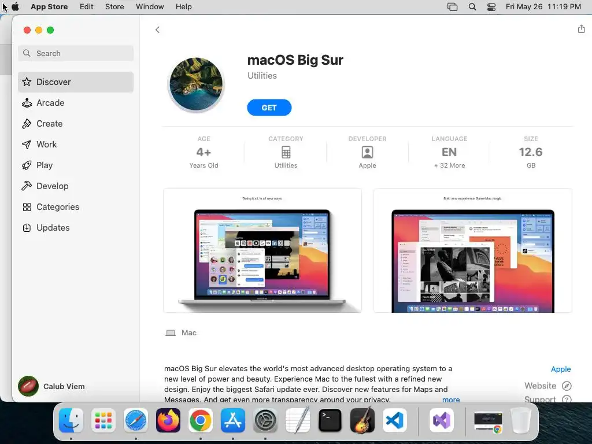The image size is (592, 444).
Task: Launch Google Chrome from the Dock
Action: (x=201, y=420)
